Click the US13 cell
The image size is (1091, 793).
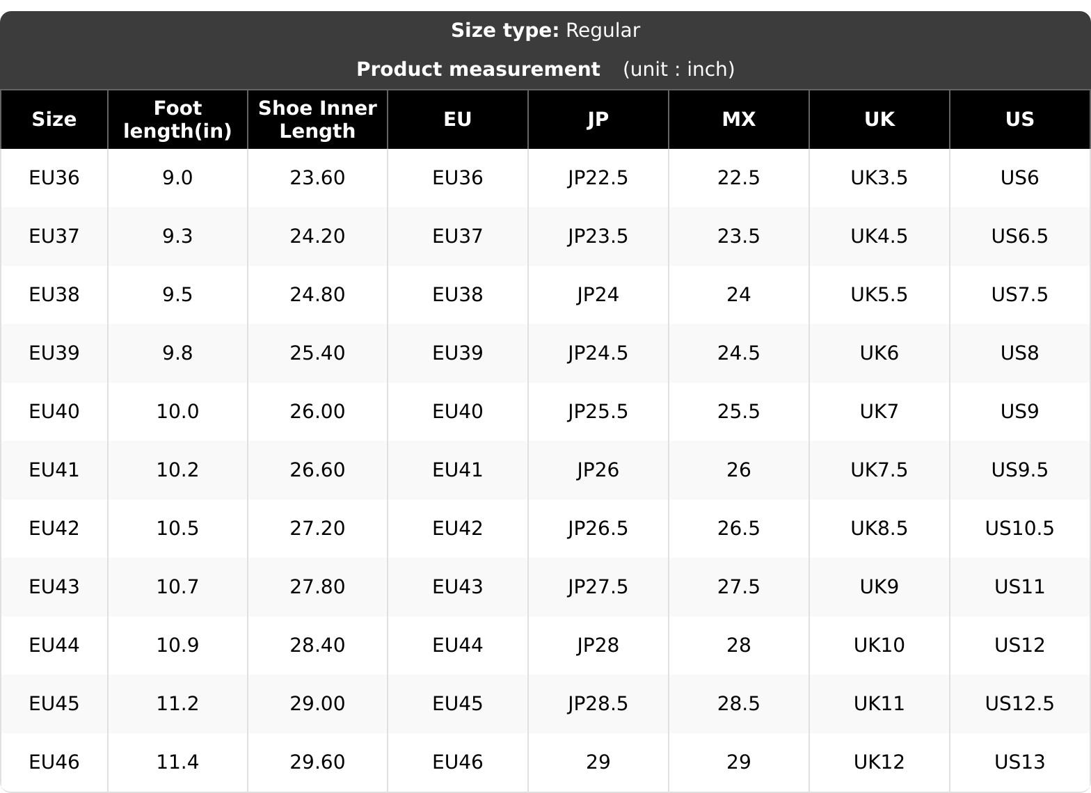point(1019,762)
